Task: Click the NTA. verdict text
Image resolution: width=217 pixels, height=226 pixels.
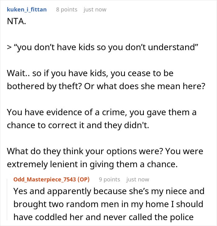Action: pyautogui.click(x=16, y=21)
